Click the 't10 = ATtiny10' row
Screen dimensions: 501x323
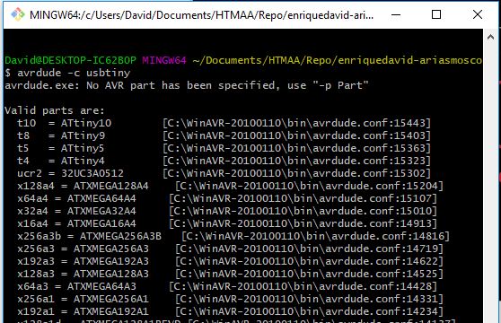coord(224,123)
